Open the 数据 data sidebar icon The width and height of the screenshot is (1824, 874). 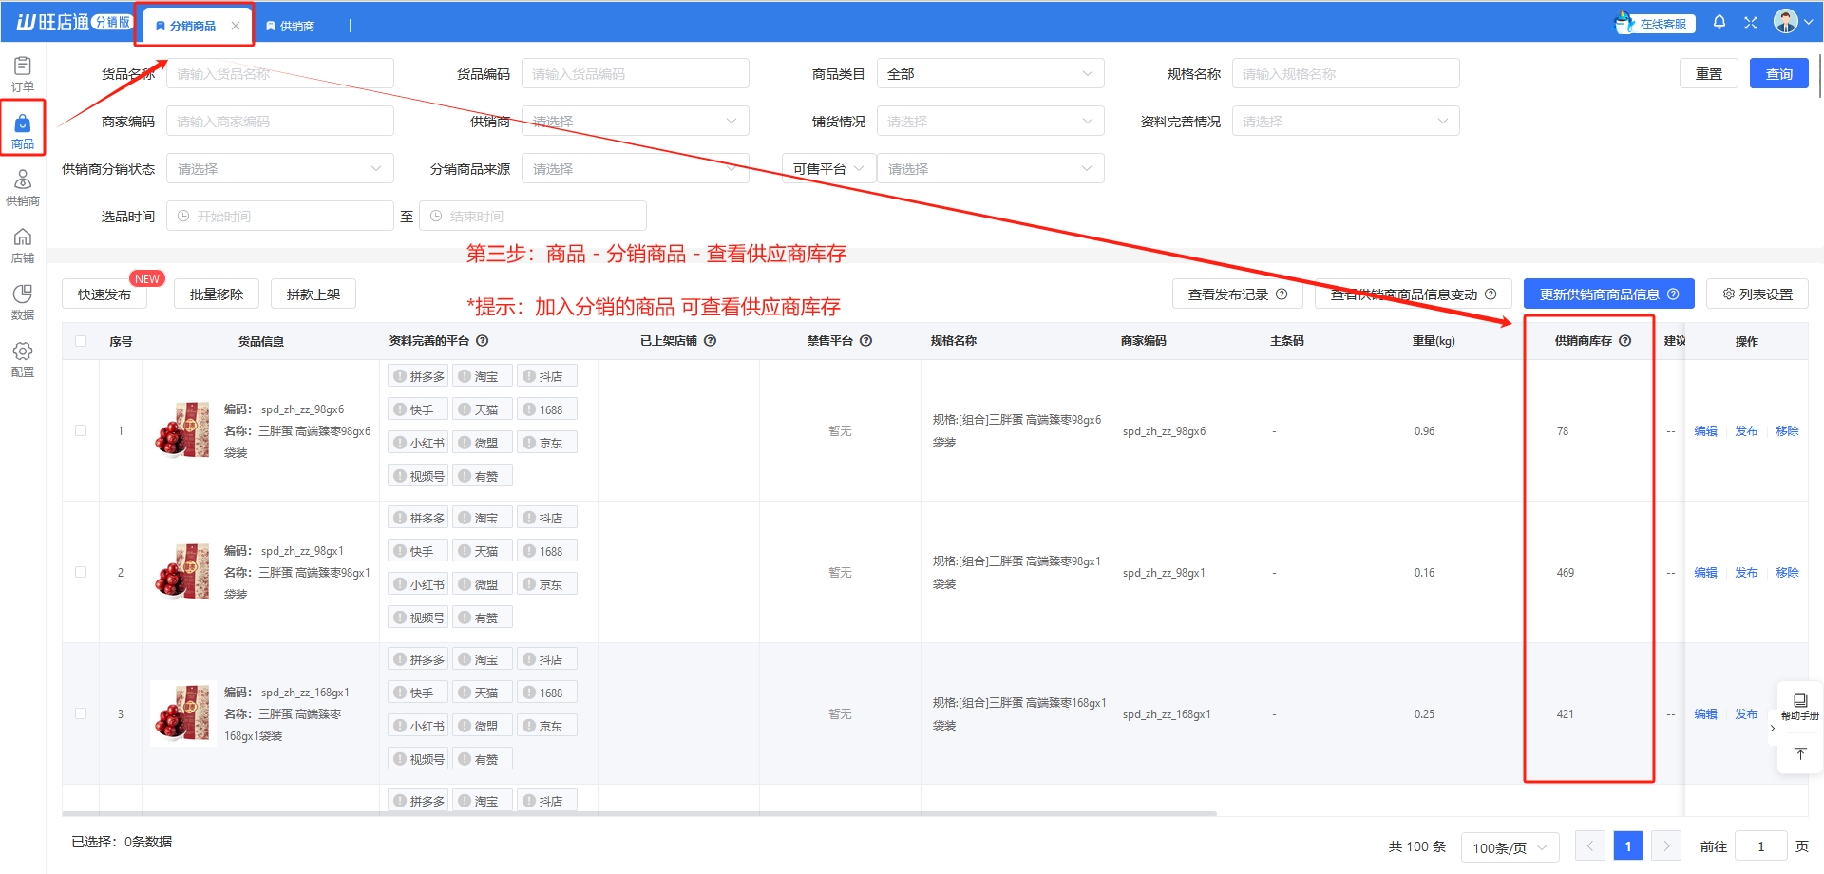click(x=23, y=301)
